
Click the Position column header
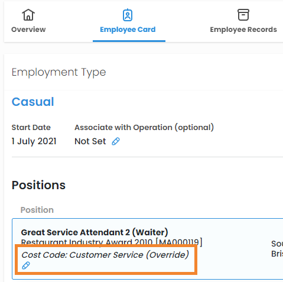[37, 210]
